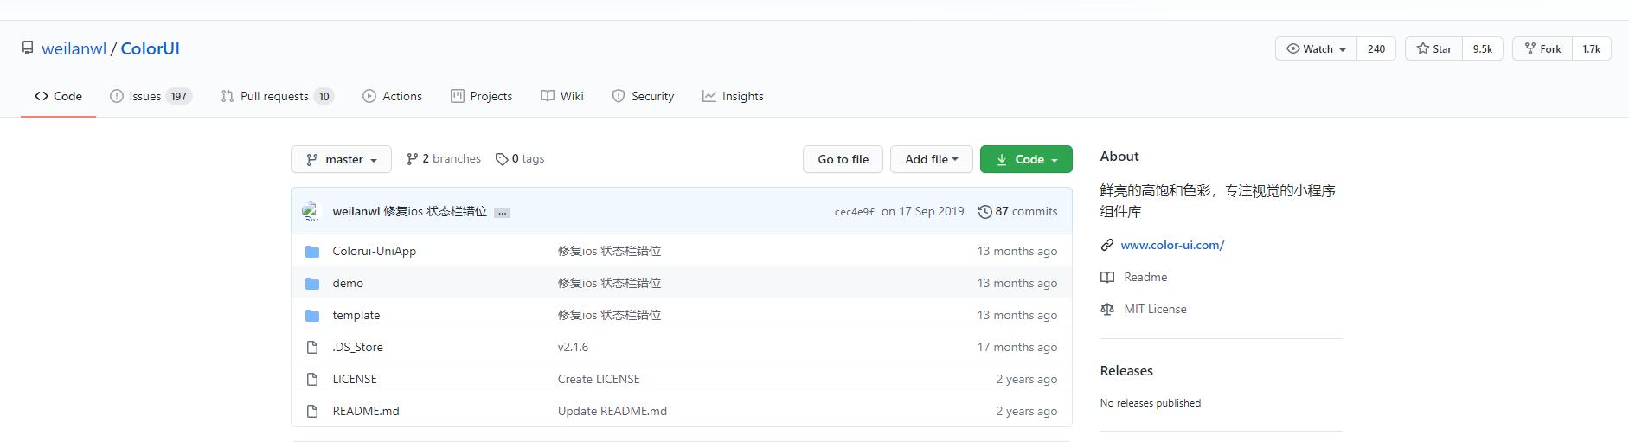Expand the Add file menu
Image resolution: width=1629 pixels, height=442 pixels.
(931, 160)
